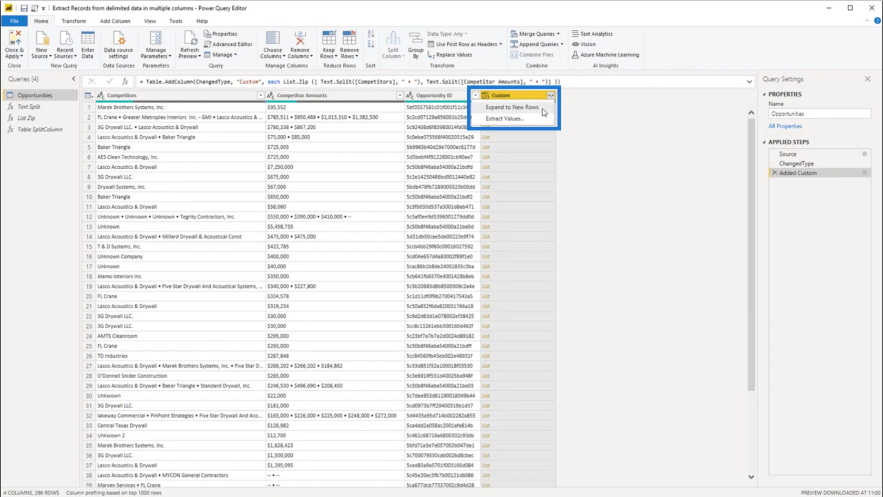883x497 pixels.
Task: Open the Data Type: Any dropdown
Action: [447, 34]
